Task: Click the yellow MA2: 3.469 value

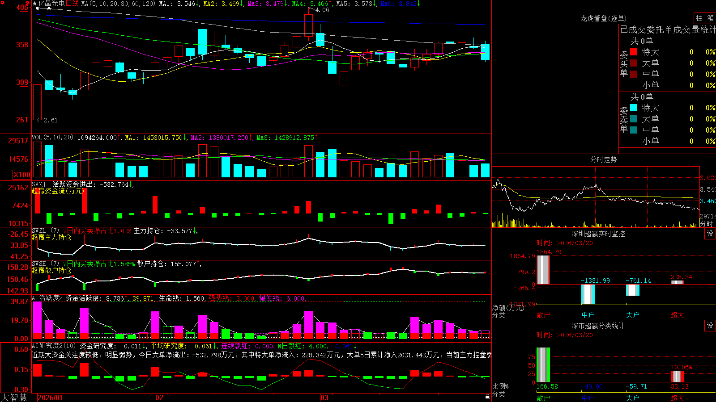Action: [x=223, y=4]
